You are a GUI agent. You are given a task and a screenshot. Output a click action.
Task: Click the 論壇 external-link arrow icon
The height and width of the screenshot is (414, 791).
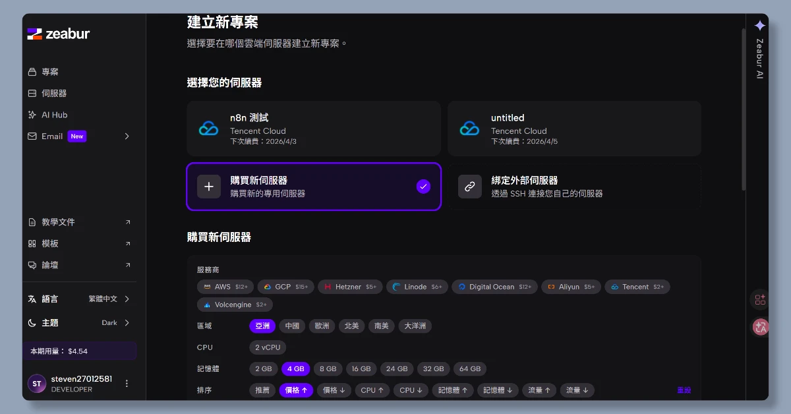click(128, 265)
